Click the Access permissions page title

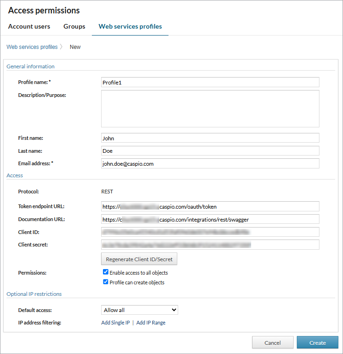pyautogui.click(x=44, y=11)
